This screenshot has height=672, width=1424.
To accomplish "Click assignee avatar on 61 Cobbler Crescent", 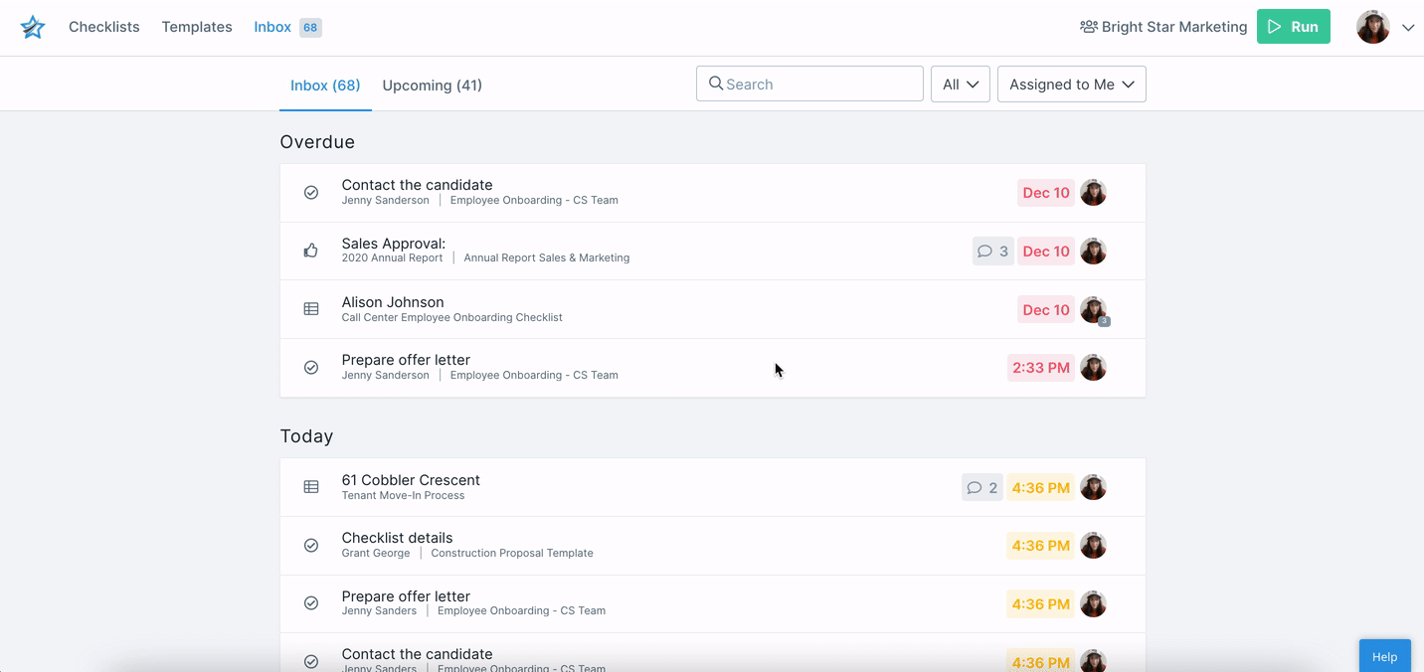I will click(x=1094, y=487).
